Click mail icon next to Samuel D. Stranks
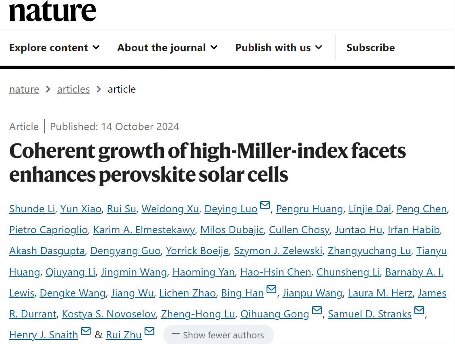Viewport: 455px width, 344px height. 419,310
